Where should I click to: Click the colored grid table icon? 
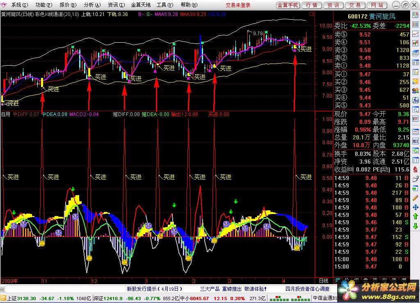coord(415,24)
